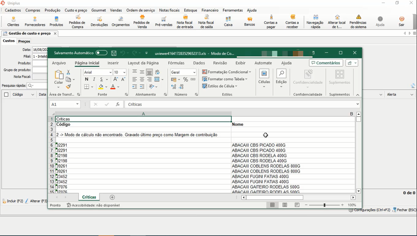The height and width of the screenshot is (236, 417).
Task: Click the save diskette icon in Excel title bar
Action: [x=114, y=53]
